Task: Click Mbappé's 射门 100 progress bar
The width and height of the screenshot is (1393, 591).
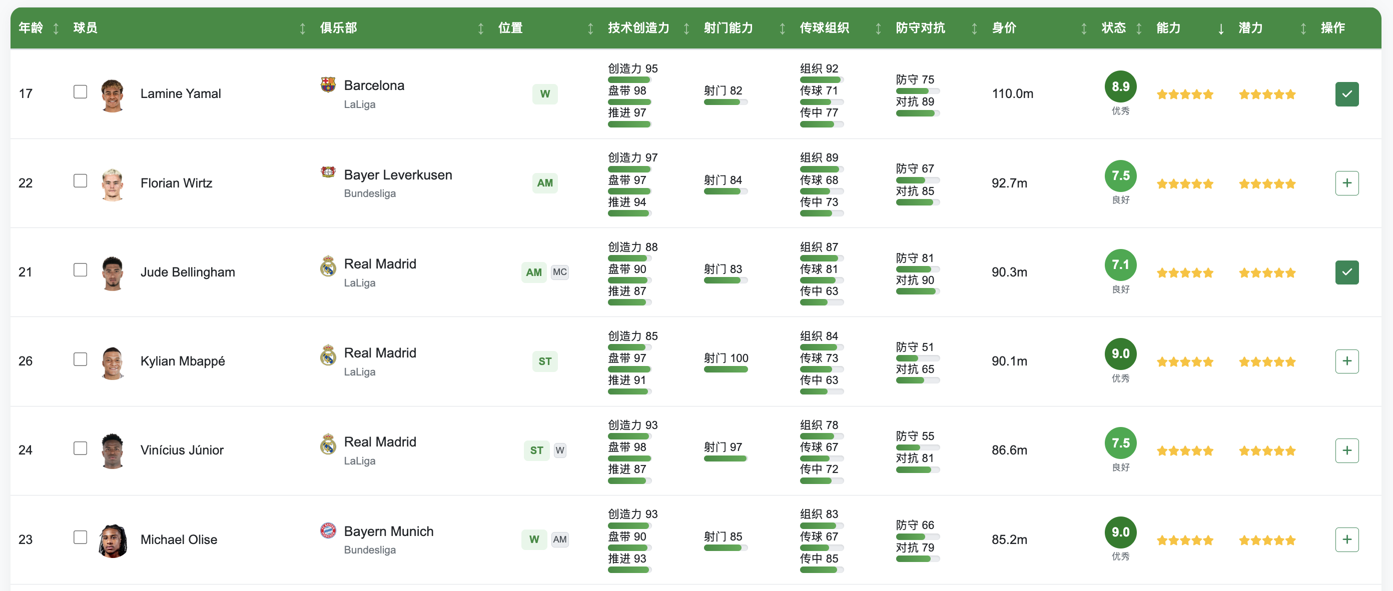Action: tap(725, 369)
